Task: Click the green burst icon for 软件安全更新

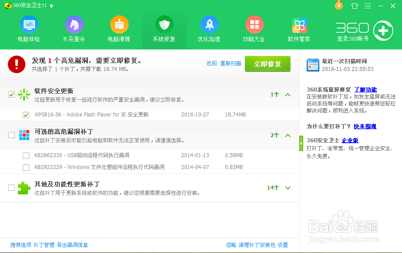Action: [x=24, y=95]
